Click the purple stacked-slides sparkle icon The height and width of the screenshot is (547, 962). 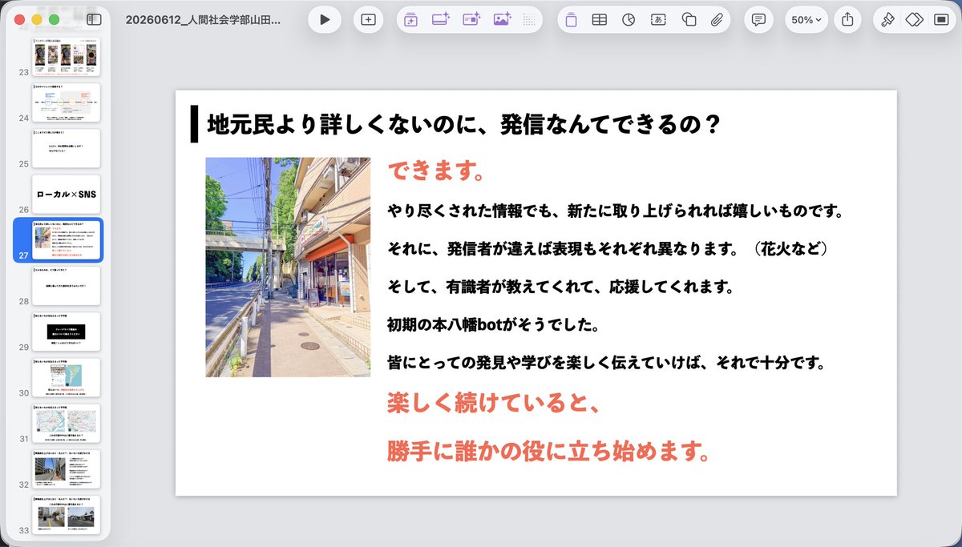click(x=410, y=20)
